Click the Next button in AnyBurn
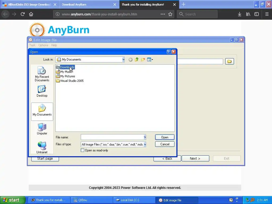The width and height of the screenshot is (272, 204). pos(195,159)
